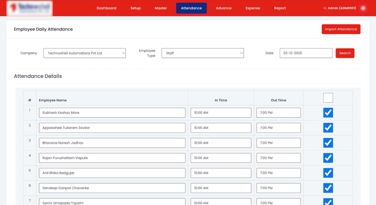This screenshot has width=376, height=205.
Task: Open the Company dropdown
Action: 84,53
